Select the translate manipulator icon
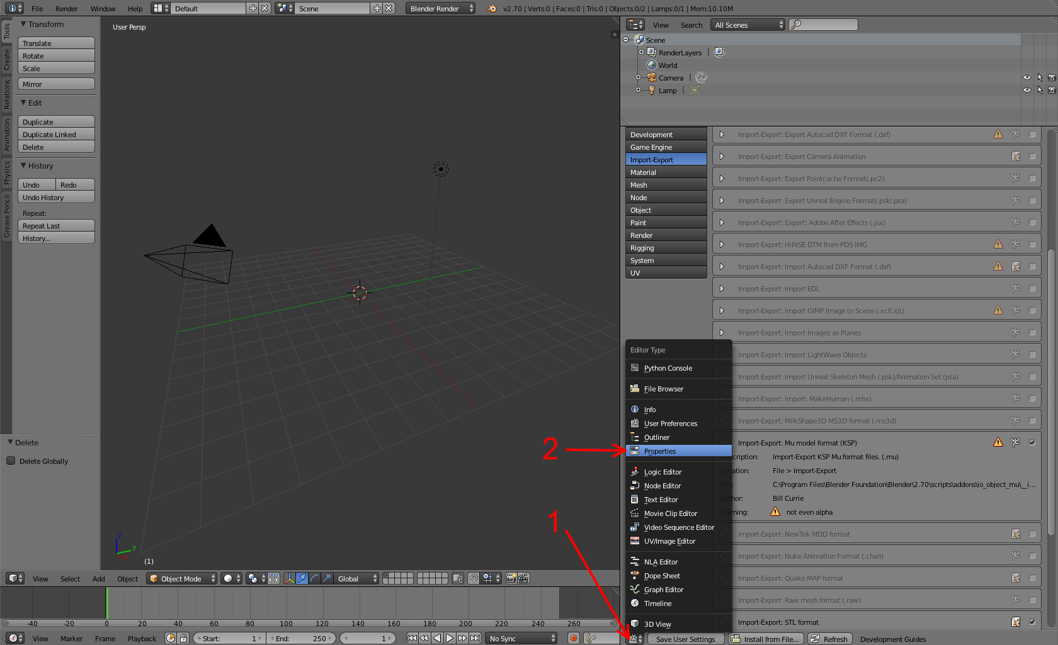The image size is (1058, 645). (302, 578)
